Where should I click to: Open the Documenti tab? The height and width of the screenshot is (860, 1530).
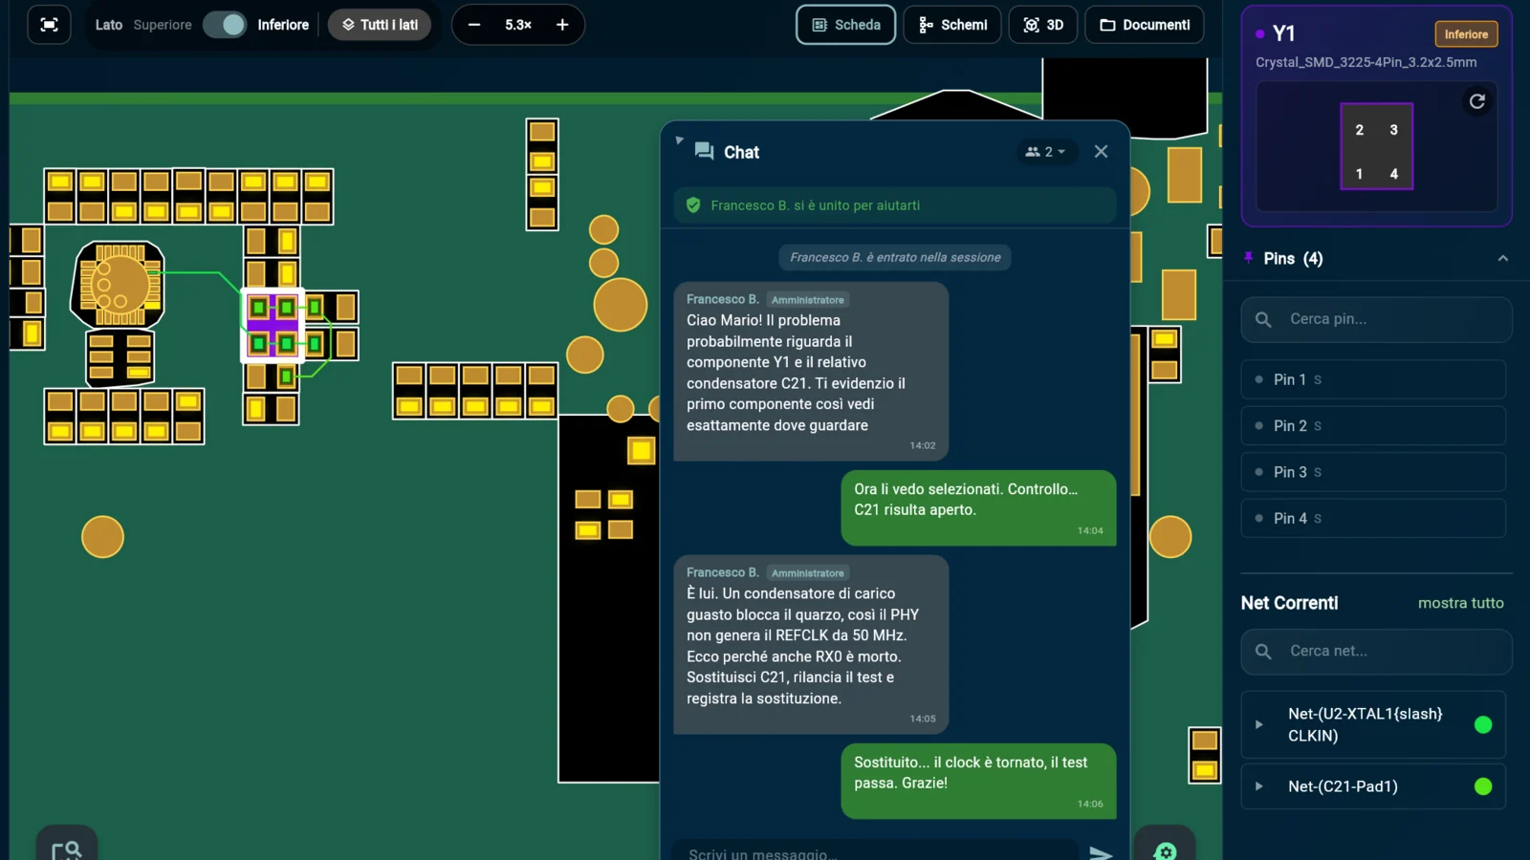click(1145, 25)
